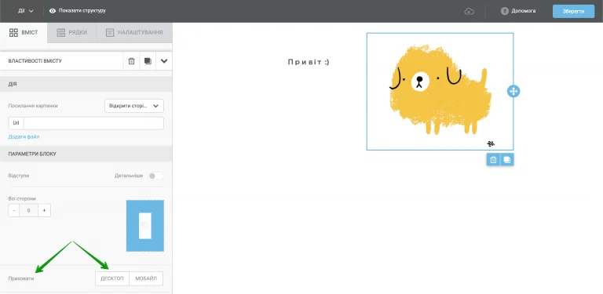Increase padding with plus button

coord(44,210)
